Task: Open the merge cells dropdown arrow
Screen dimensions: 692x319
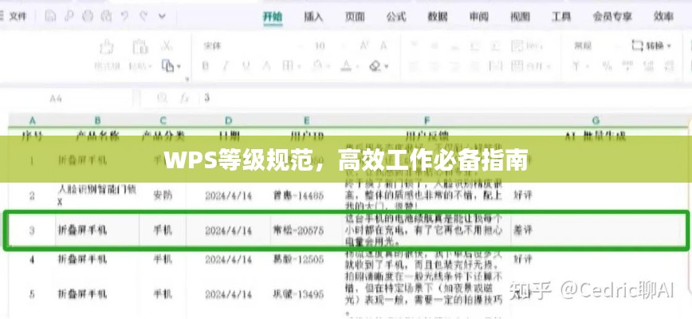Action: [x=548, y=68]
